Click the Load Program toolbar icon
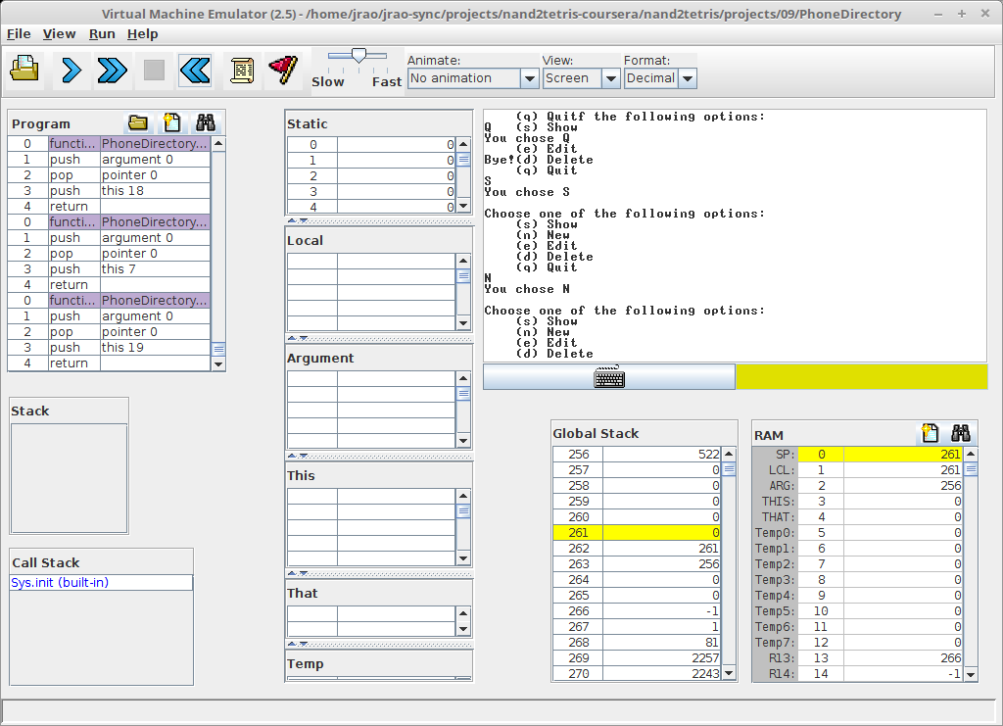 pyautogui.click(x=24, y=70)
